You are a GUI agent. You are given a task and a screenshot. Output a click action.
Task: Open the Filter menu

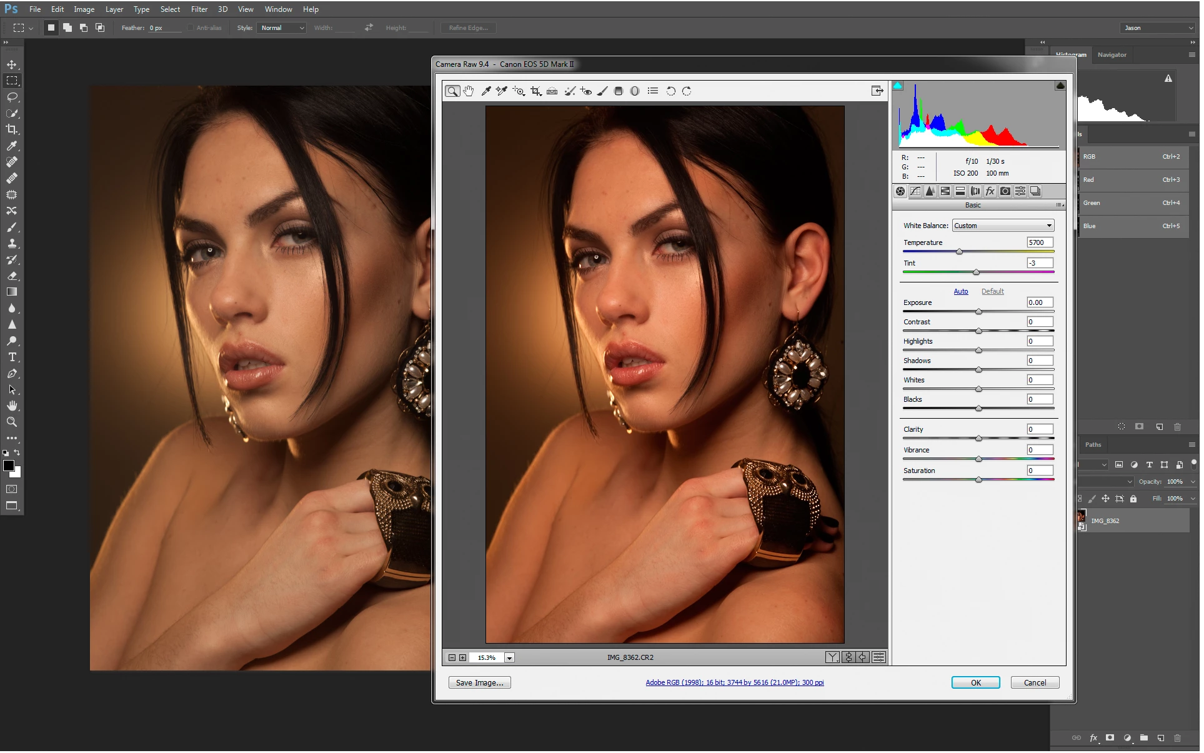point(199,9)
